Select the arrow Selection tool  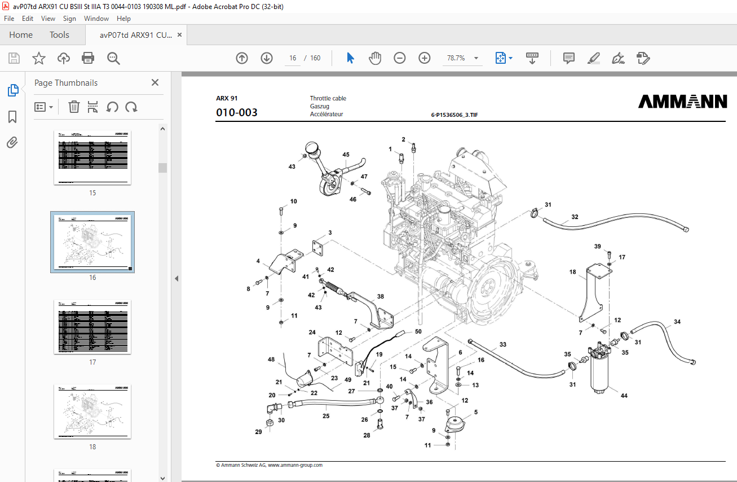(x=350, y=58)
